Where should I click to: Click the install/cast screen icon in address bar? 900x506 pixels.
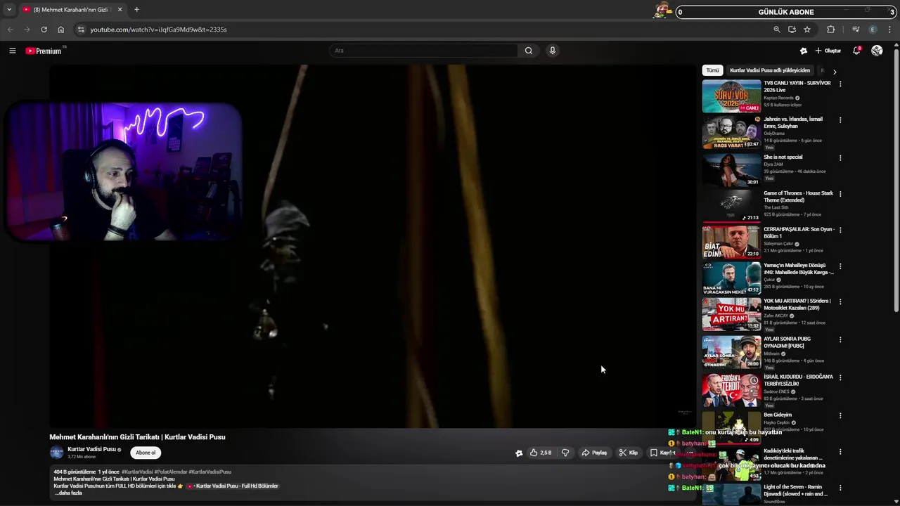click(x=792, y=30)
